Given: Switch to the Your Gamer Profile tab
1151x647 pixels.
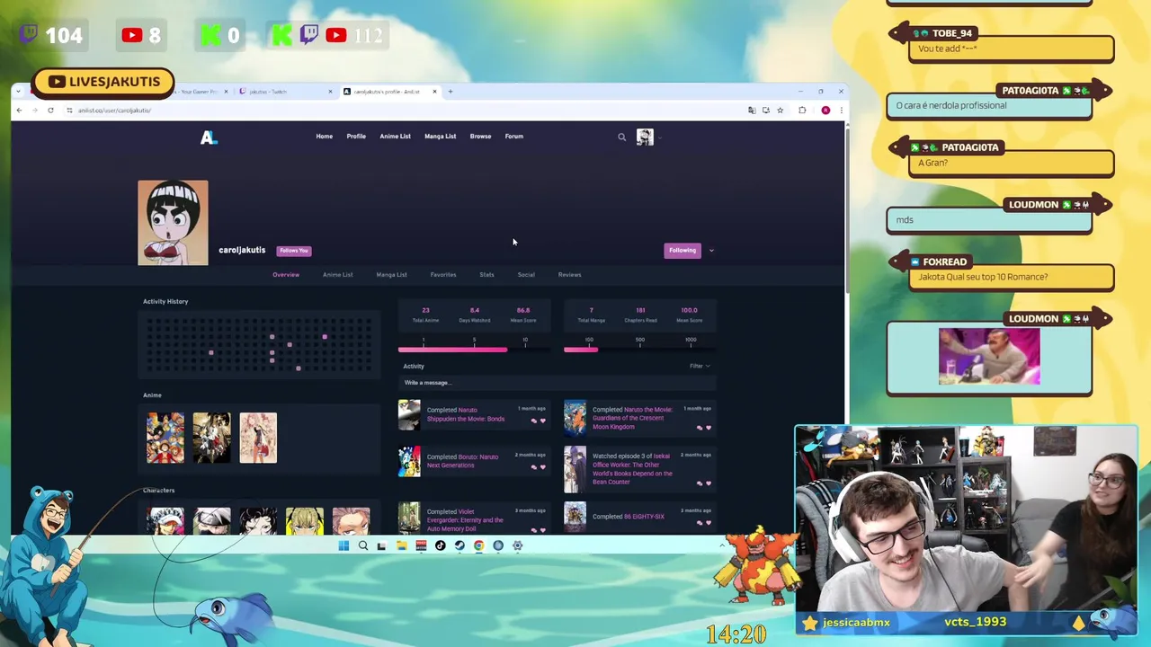Looking at the screenshot, I should click(200, 92).
